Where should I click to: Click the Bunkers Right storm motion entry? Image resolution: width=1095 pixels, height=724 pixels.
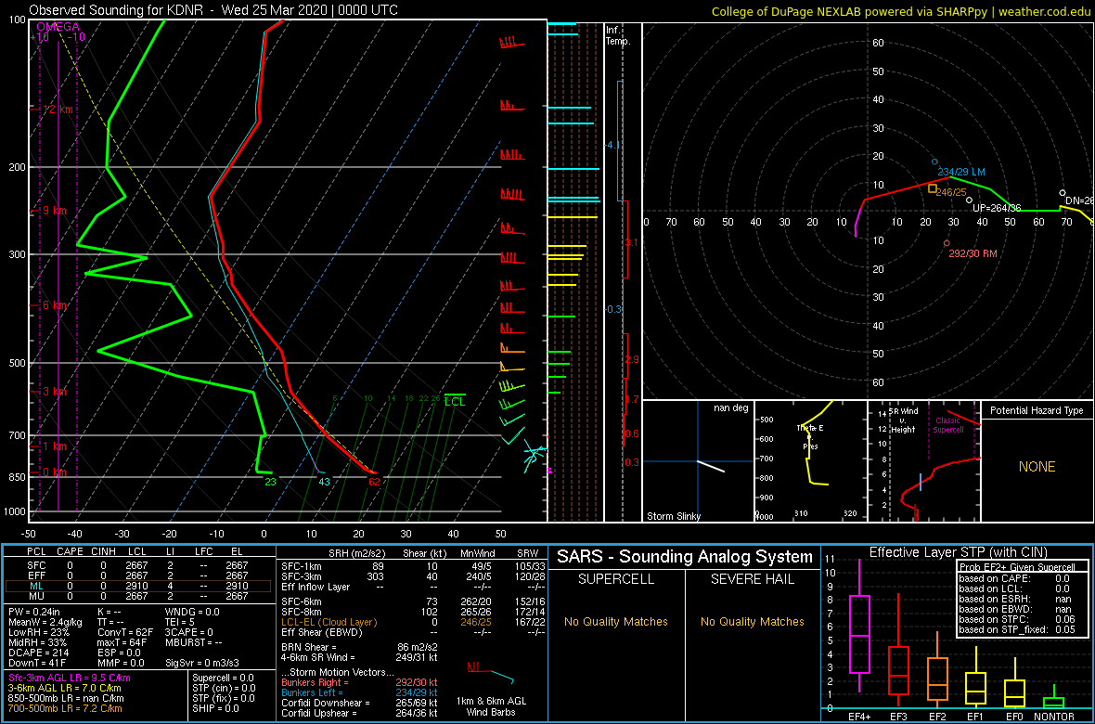(x=360, y=683)
